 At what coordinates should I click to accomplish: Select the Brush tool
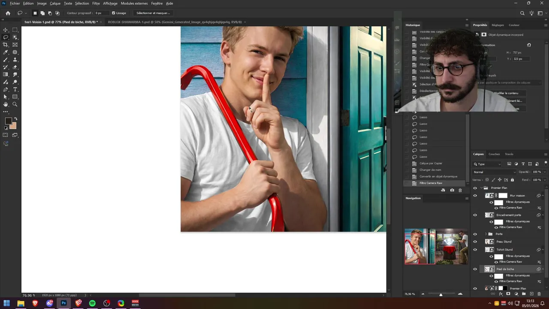pyautogui.click(x=6, y=60)
